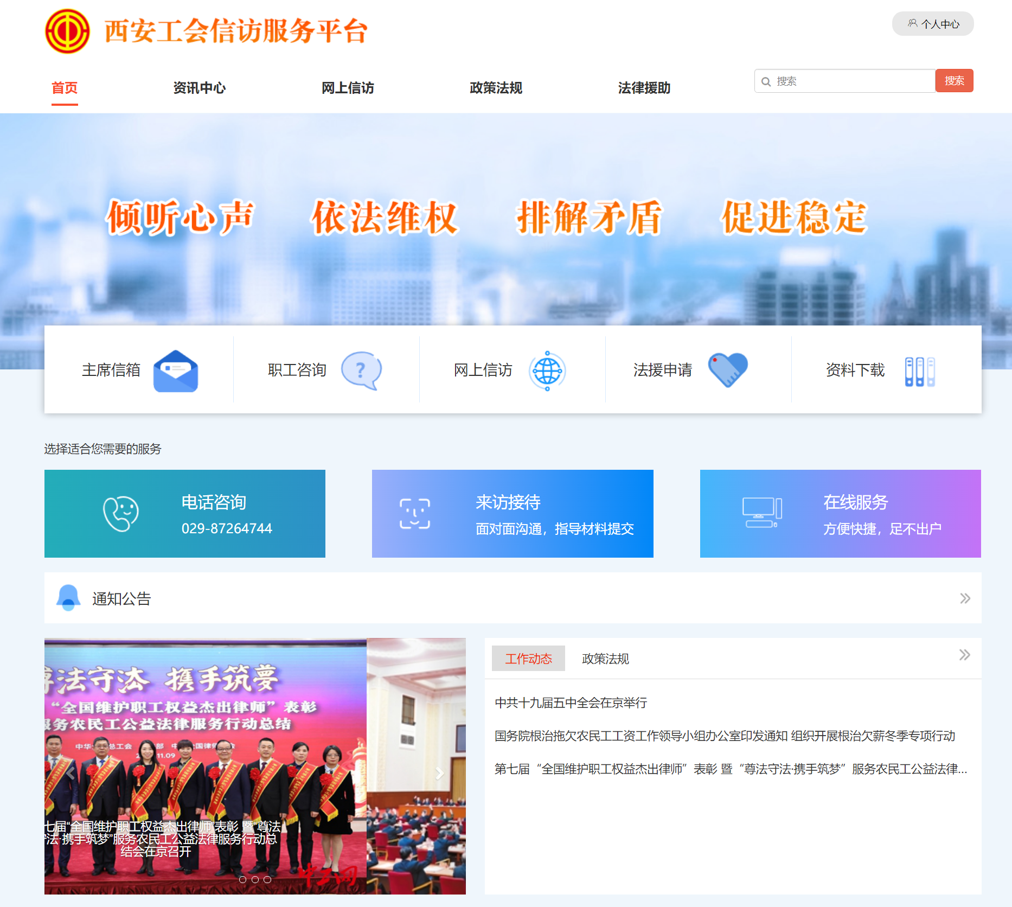Image resolution: width=1012 pixels, height=907 pixels.
Task: Switch to the 政策法规 news tab
Action: tap(605, 659)
